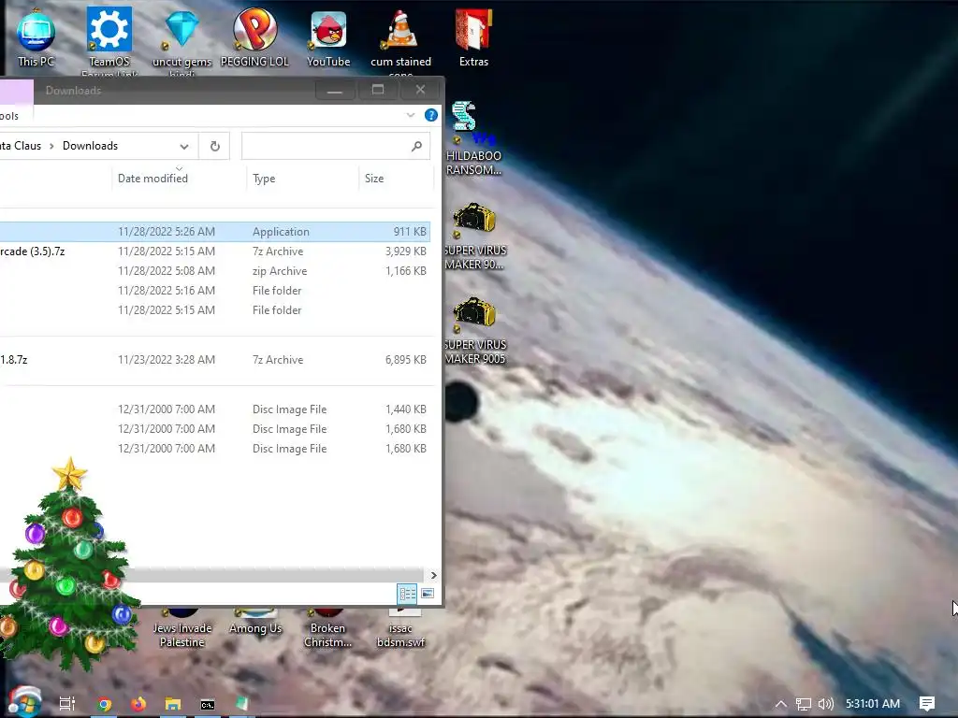Screen dimensions: 958x718
Task: Click the '11/23/2022 3:28 AM' date cell
Action: pyautogui.click(x=167, y=360)
